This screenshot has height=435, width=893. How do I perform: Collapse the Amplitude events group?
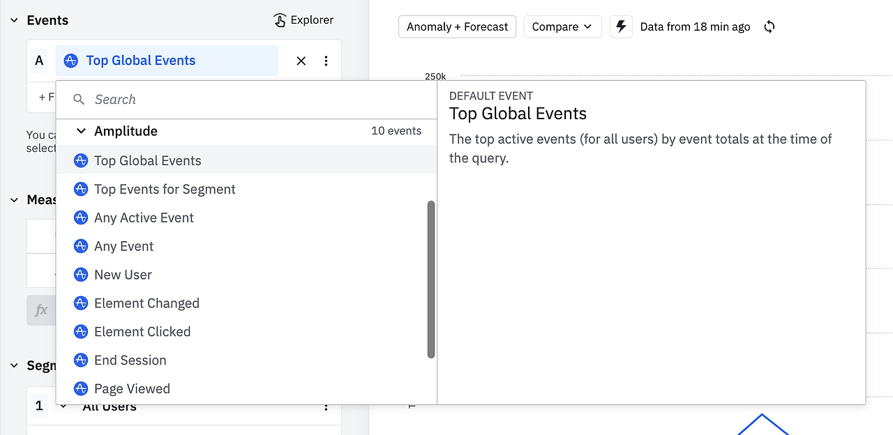point(81,131)
